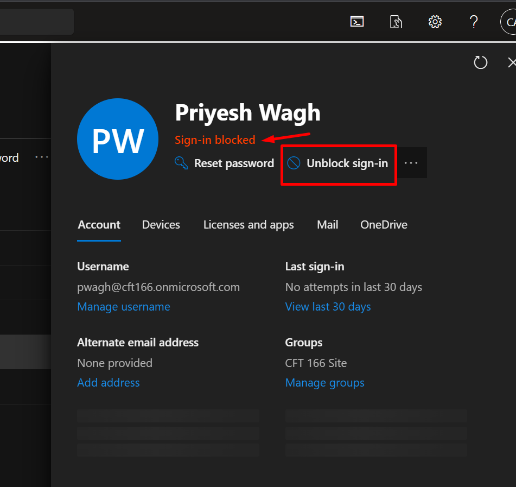View the OneDrive tab
This screenshot has height=487, width=516.
coord(384,224)
